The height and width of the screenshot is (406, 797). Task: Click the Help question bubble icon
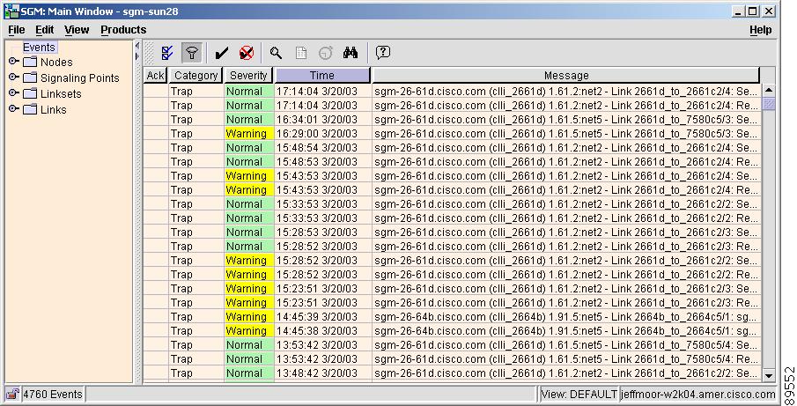coord(383,52)
